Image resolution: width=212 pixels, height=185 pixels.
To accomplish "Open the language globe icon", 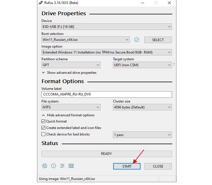I will (45, 166).
